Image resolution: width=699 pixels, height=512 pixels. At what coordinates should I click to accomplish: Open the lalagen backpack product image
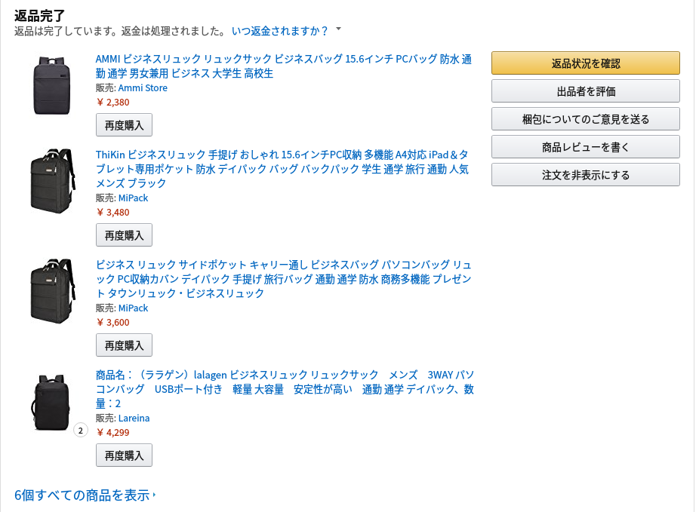coord(51,403)
